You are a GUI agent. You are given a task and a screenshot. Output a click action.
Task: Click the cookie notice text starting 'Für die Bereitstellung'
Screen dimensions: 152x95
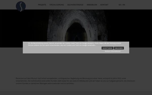(x=75, y=44)
